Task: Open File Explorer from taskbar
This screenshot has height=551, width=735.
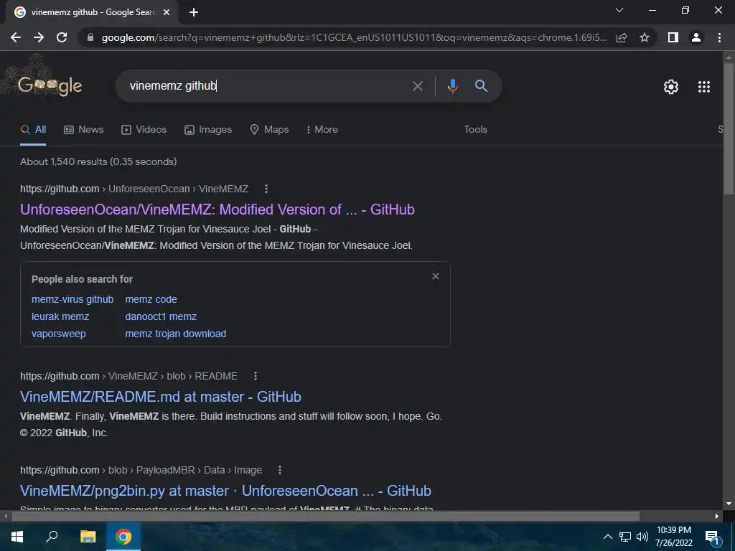Action: coord(88,537)
